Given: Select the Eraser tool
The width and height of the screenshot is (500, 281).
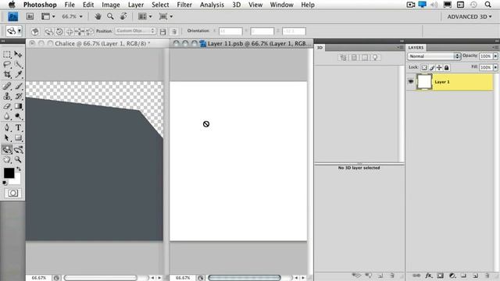Looking at the screenshot, I should pyautogui.click(x=7, y=106).
